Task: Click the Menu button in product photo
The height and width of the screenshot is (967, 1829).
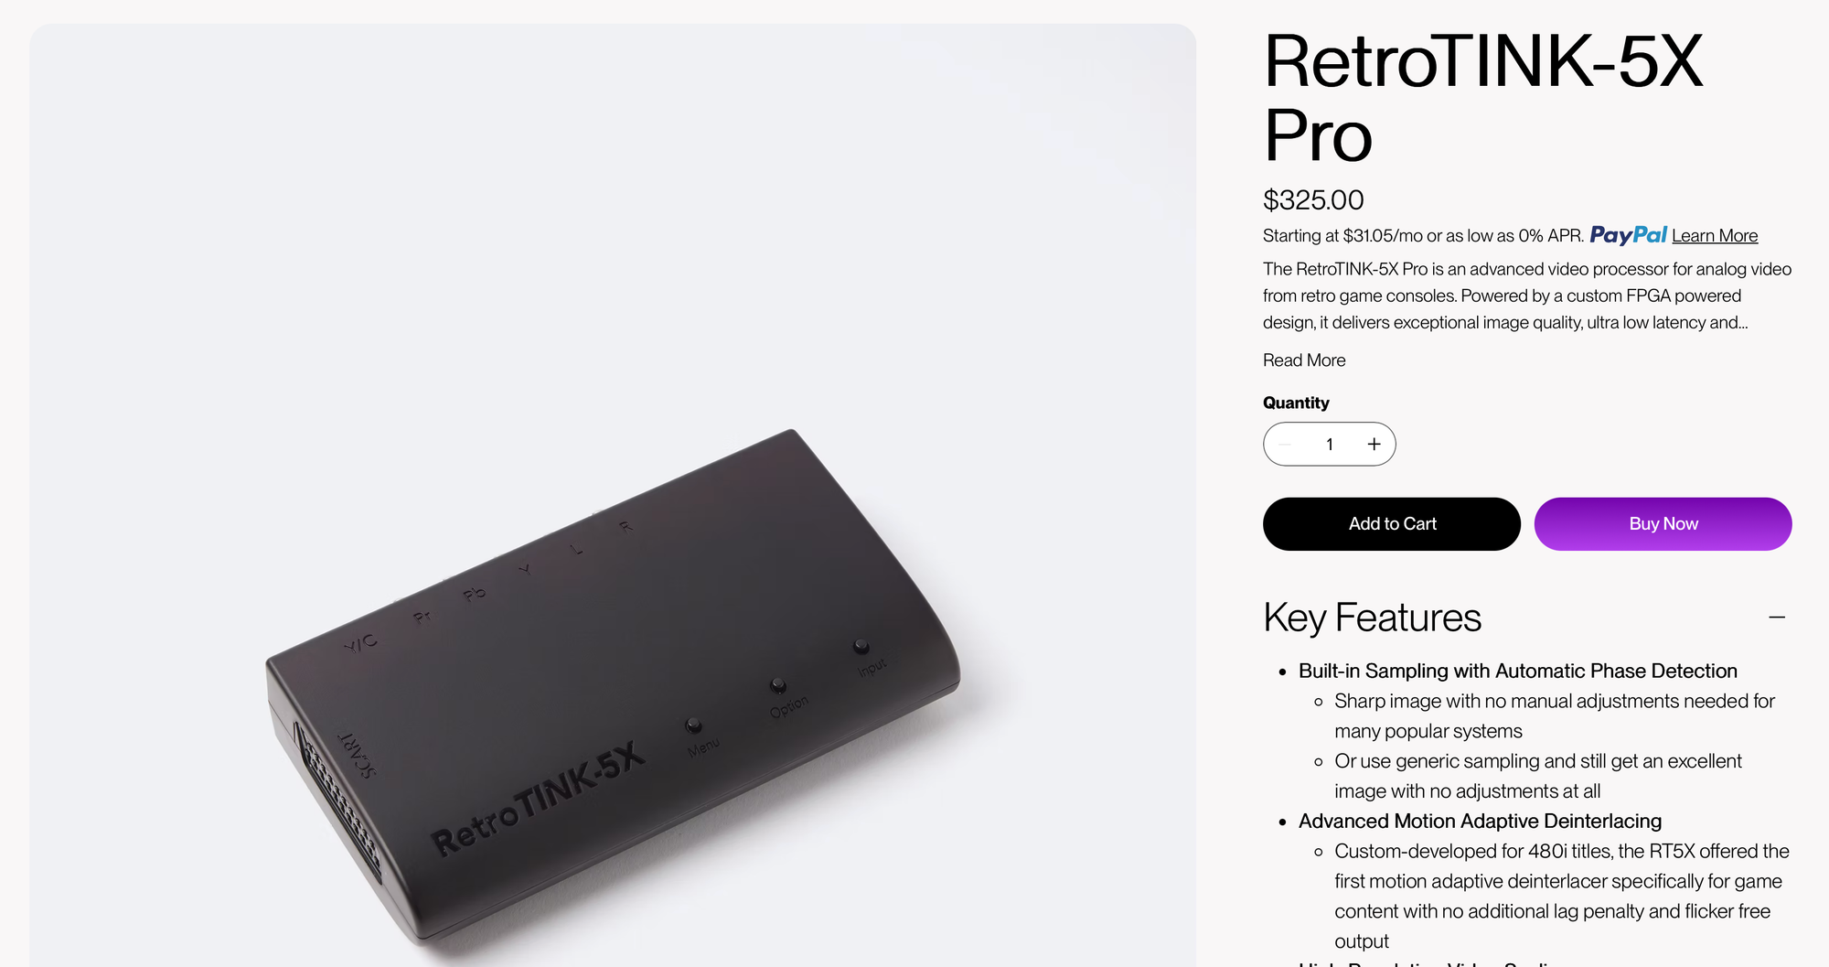Action: click(694, 725)
